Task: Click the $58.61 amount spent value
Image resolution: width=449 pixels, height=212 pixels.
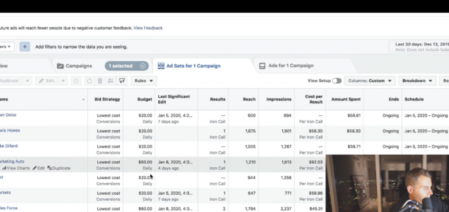Action: click(354, 115)
